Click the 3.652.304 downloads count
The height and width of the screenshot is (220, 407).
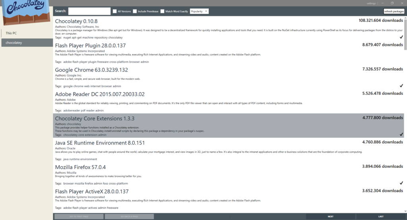click(x=383, y=191)
